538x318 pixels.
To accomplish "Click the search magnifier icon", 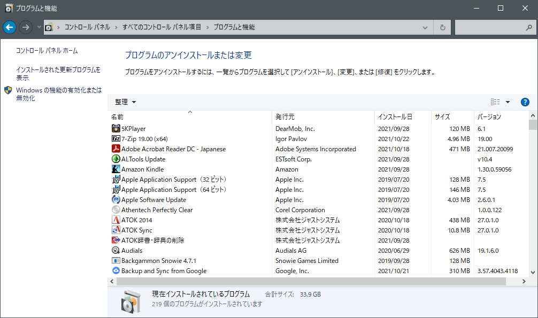I will click(529, 27).
